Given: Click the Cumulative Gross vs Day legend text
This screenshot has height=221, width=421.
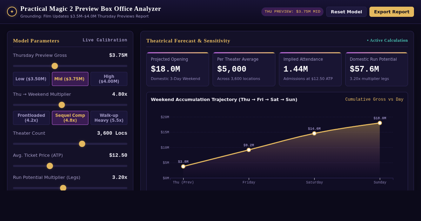Looking at the screenshot, I should pyautogui.click(x=374, y=100).
